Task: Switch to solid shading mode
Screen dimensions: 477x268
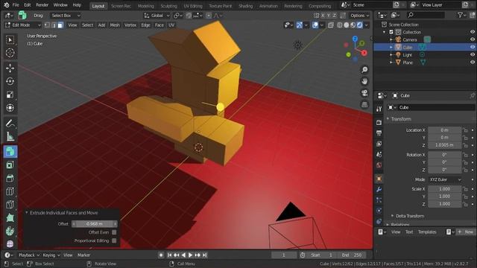Action: [347, 25]
